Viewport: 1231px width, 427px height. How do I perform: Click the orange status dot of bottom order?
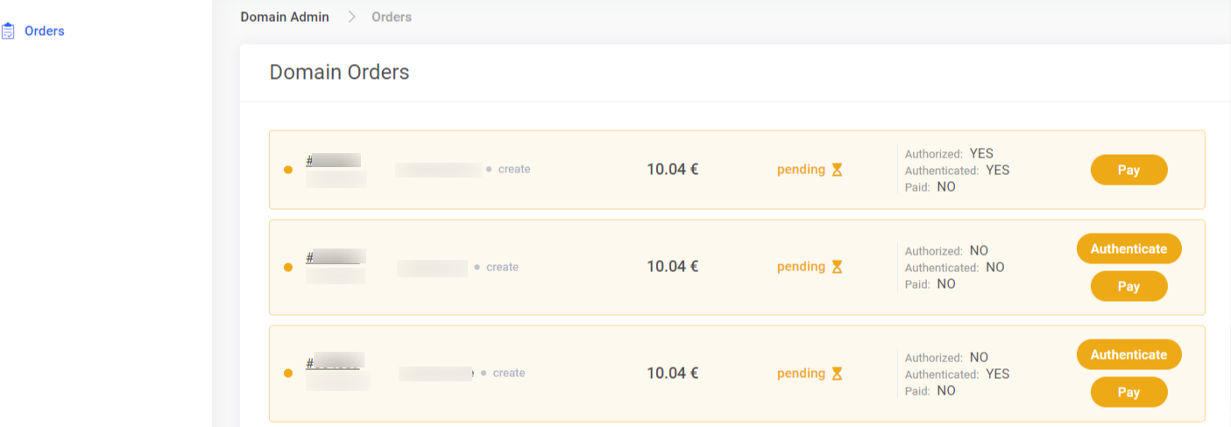(288, 374)
